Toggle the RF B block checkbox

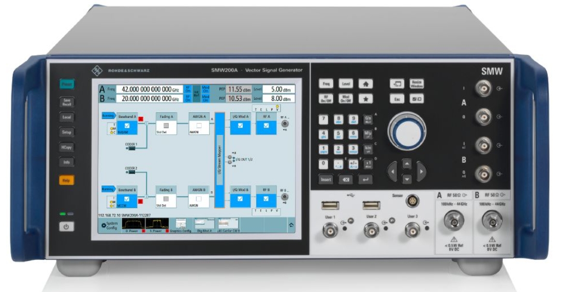[x=266, y=198]
